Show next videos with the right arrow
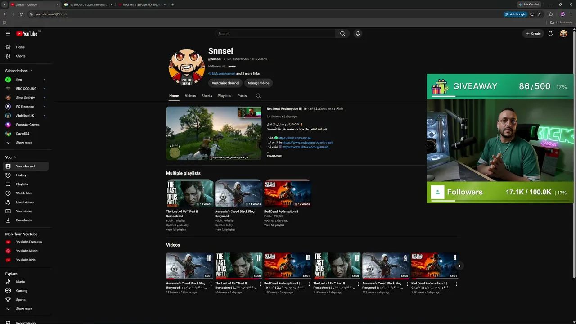 pos(459,266)
